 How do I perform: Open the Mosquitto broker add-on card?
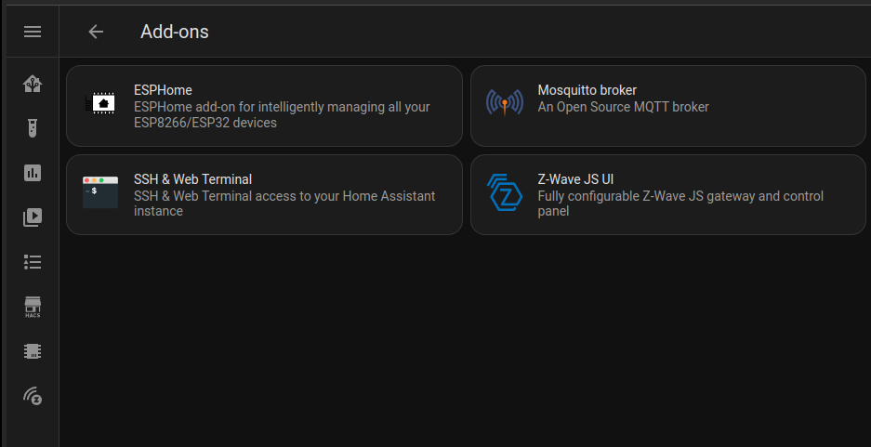(x=668, y=106)
